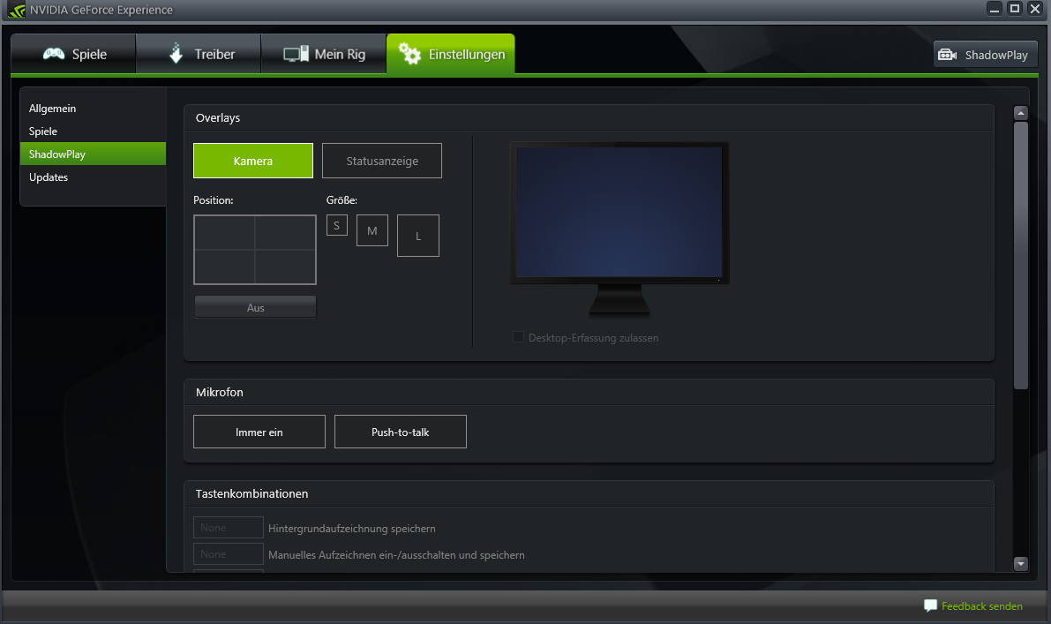The image size is (1051, 624).
Task: Click hotkey field for Manuelles Aufzeichnen
Action: 229,554
